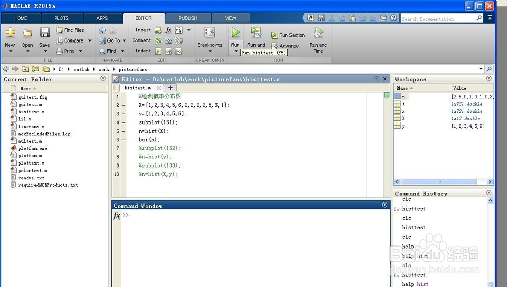Click the smart indent icon
Image resolution: width=507 pixels, height=287 pixels.
coord(158,51)
